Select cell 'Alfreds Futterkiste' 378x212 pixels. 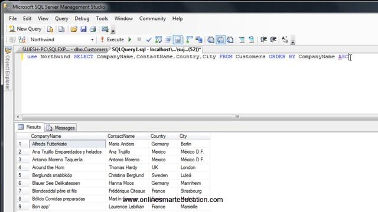(67, 144)
